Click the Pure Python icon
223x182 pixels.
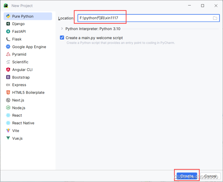point(8,16)
